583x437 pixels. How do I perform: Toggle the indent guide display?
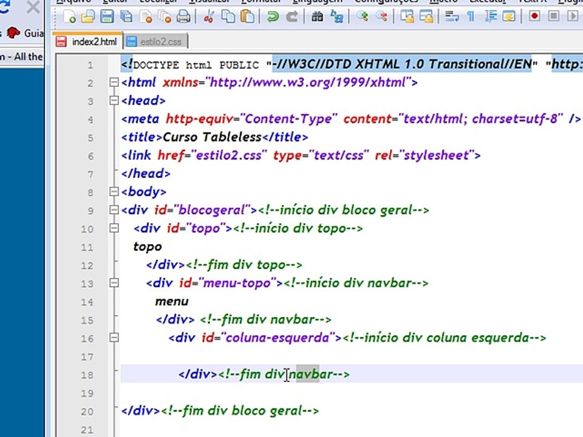[491, 16]
